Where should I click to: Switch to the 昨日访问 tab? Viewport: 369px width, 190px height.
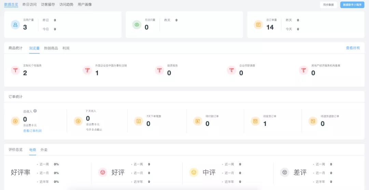point(29,4)
